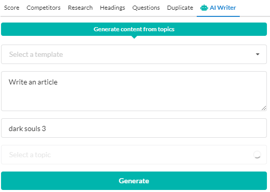Viewport: 270px width, 192px height.
Task: Open the Questions tab
Action: (x=146, y=8)
